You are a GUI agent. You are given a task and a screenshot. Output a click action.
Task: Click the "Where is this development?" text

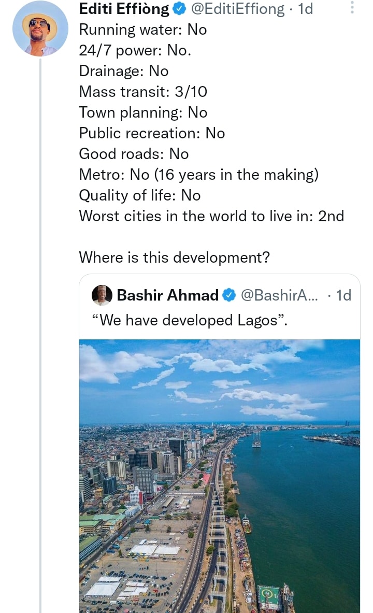174,258
